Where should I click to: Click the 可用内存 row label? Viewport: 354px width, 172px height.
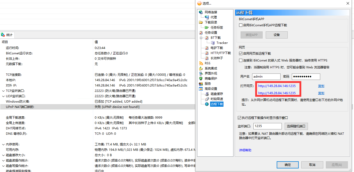[x=13, y=150]
